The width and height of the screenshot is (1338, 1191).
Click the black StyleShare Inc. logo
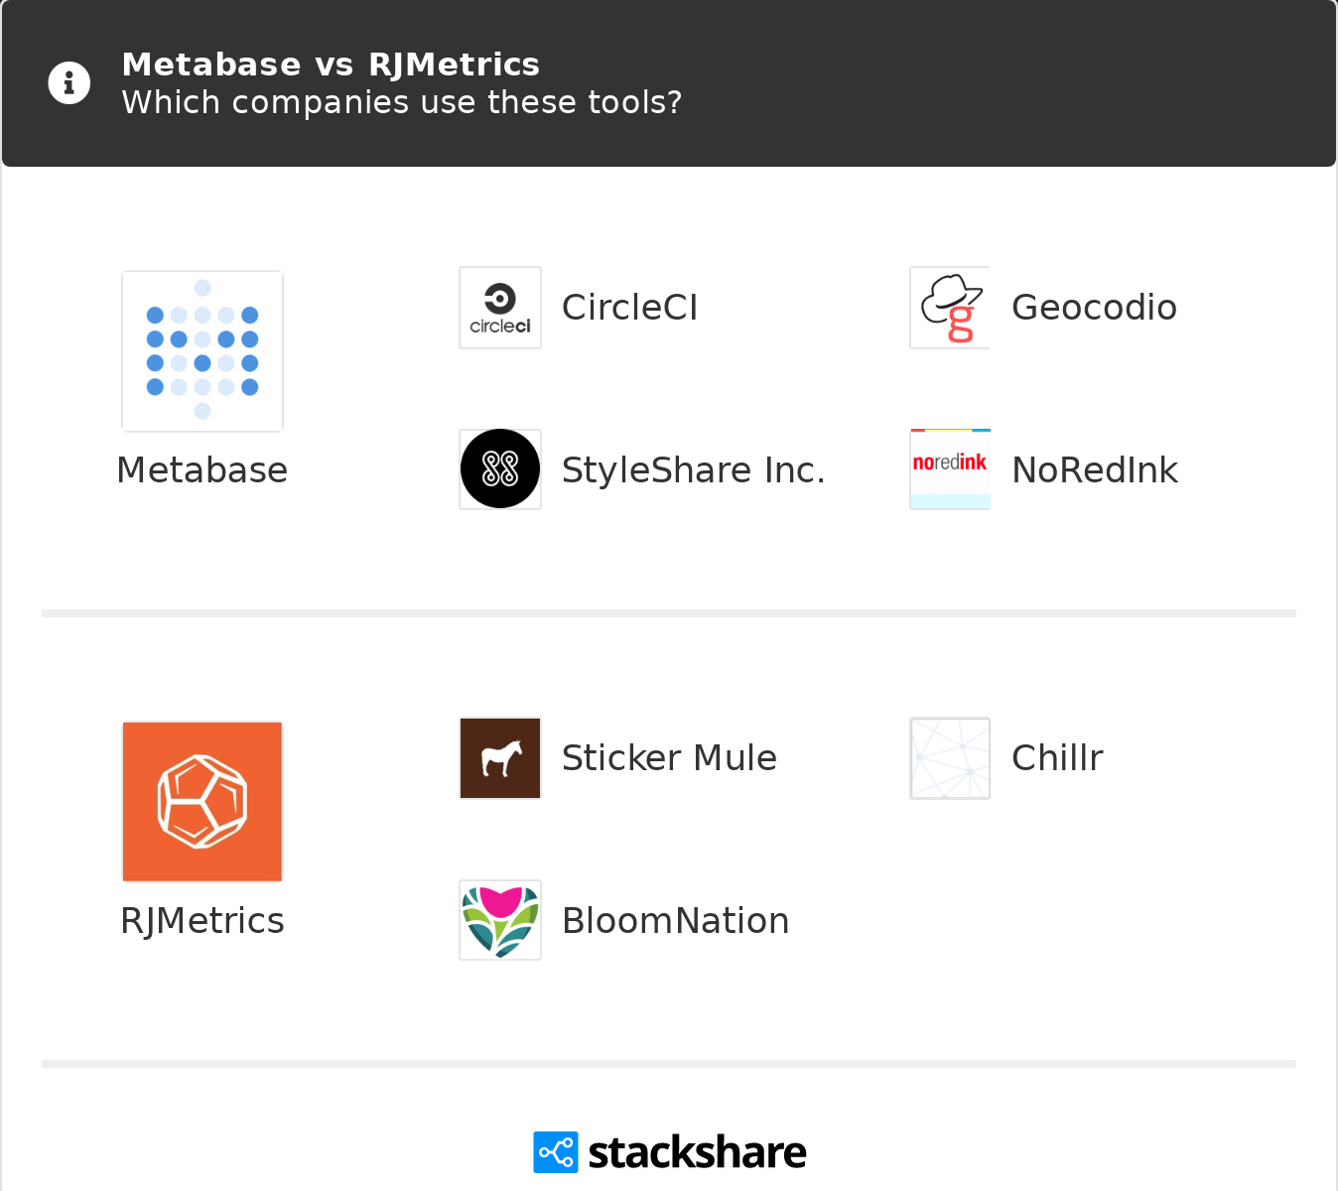tap(500, 469)
